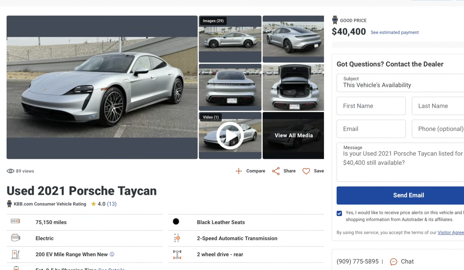Click the First Name field

[371, 106]
